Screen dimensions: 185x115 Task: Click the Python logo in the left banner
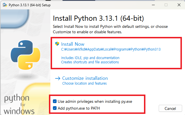pyautogui.click(x=25, y=55)
